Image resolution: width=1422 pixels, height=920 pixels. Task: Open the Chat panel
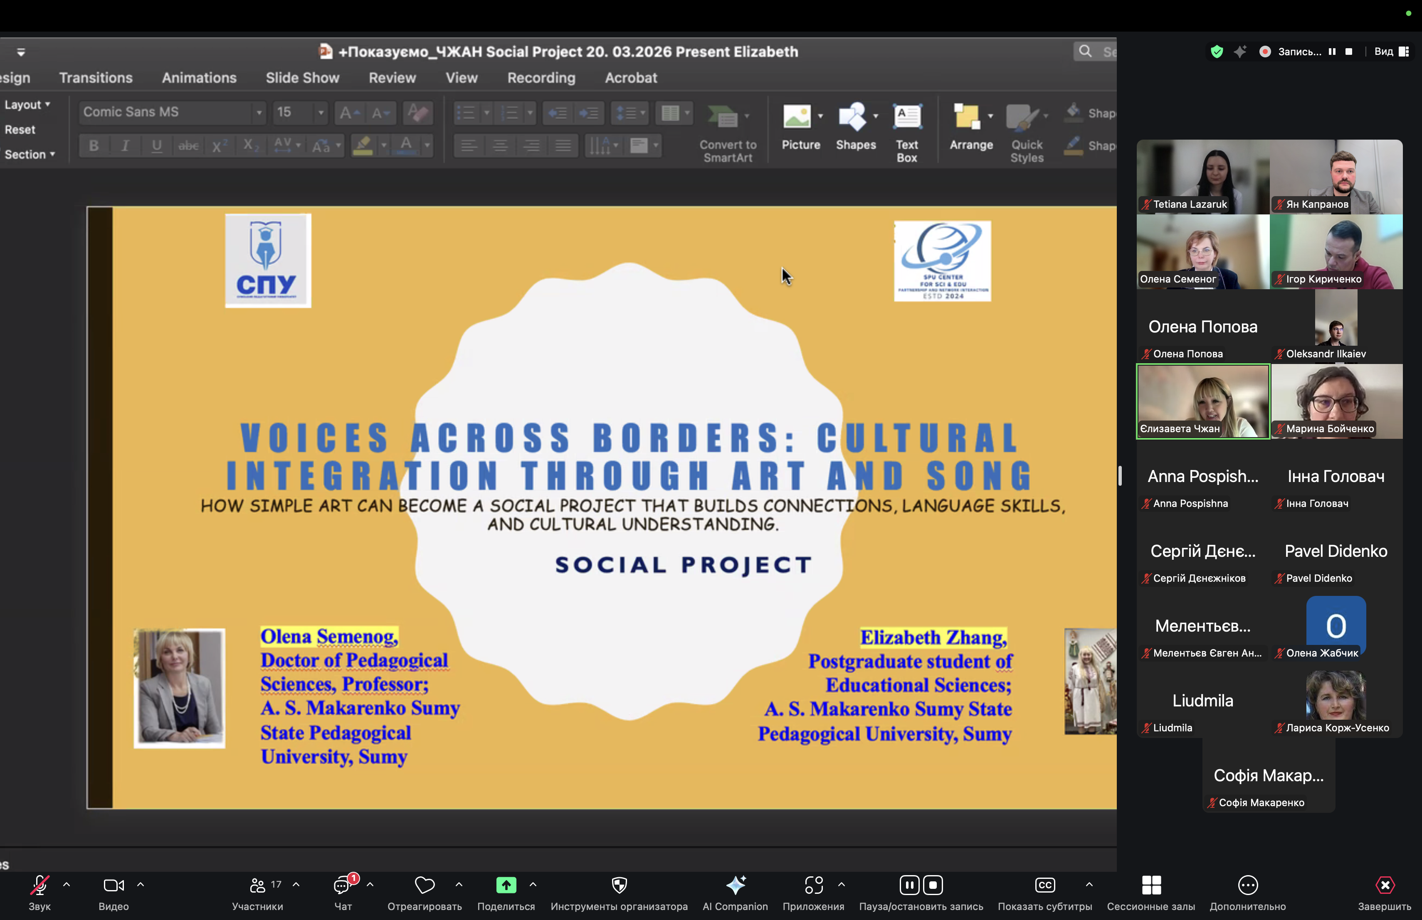[342, 885]
